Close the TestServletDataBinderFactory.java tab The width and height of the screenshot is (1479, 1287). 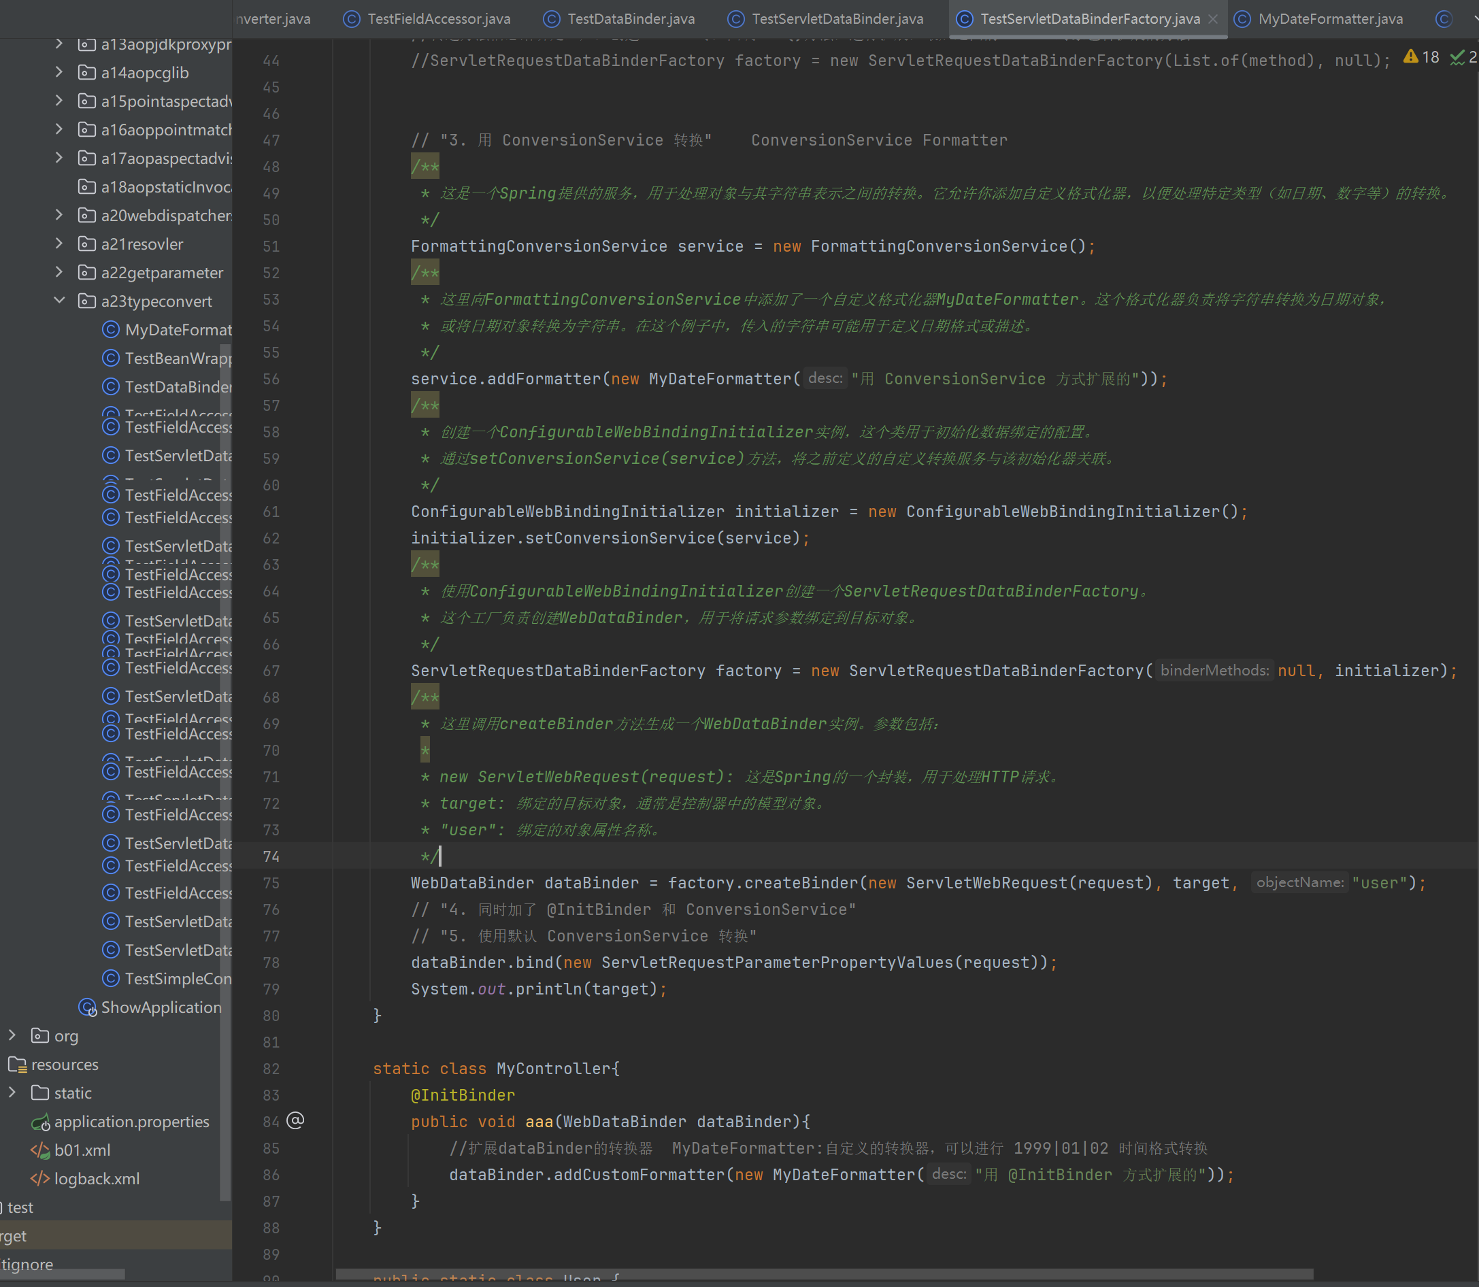tap(1213, 20)
